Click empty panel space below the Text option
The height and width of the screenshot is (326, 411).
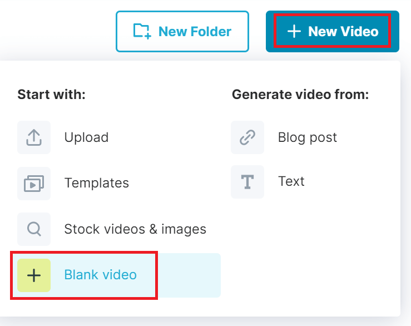(x=311, y=250)
